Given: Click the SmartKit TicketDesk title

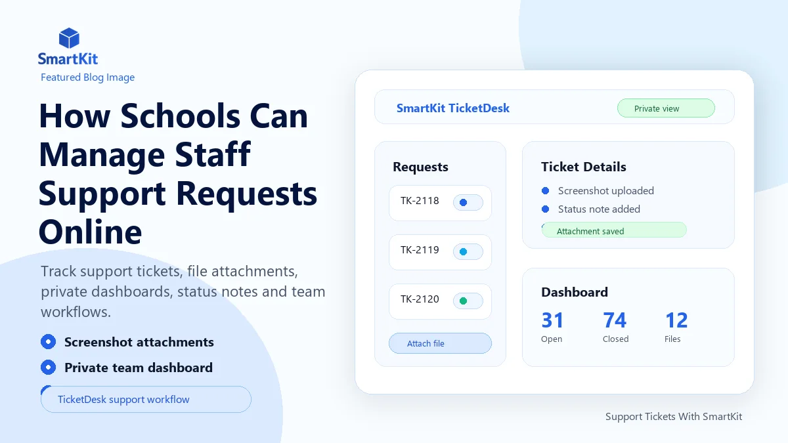Looking at the screenshot, I should click(x=453, y=108).
